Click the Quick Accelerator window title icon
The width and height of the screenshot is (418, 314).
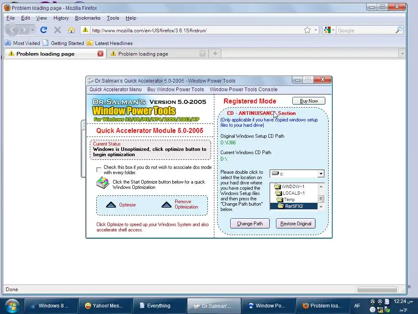pyautogui.click(x=91, y=81)
